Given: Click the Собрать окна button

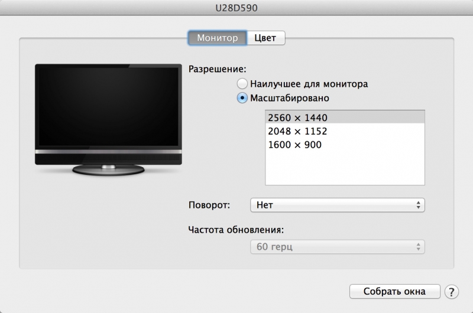Looking at the screenshot, I should tap(394, 291).
